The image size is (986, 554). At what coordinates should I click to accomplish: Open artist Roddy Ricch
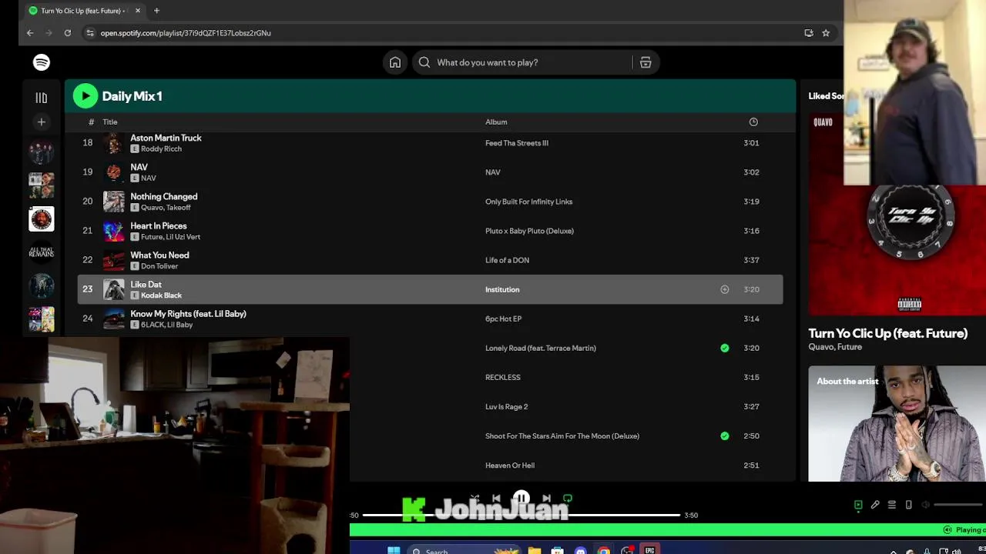pyautogui.click(x=161, y=149)
